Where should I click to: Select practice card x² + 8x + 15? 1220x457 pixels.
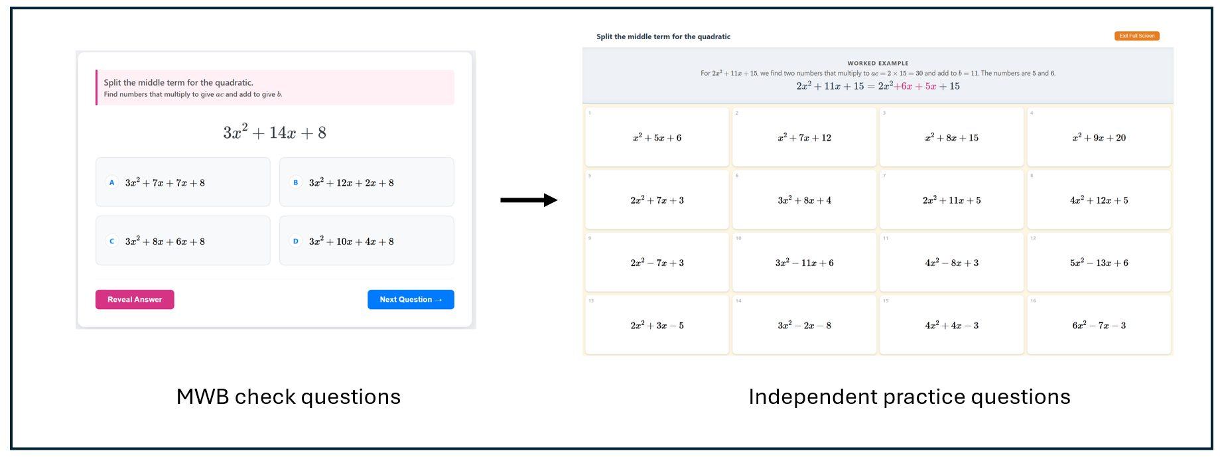pyautogui.click(x=951, y=137)
